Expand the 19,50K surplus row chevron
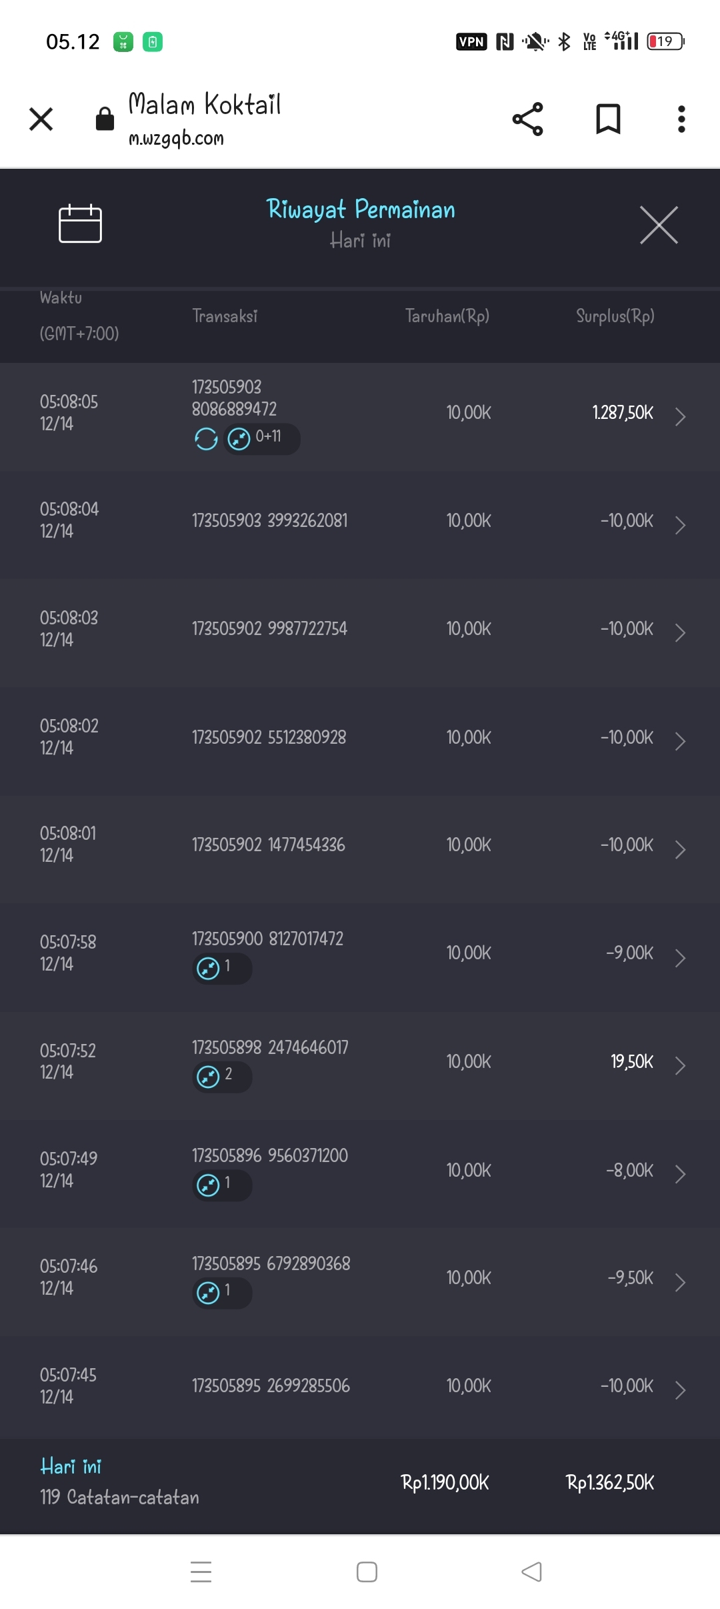Viewport: 720px width, 1609px height. click(x=680, y=1065)
